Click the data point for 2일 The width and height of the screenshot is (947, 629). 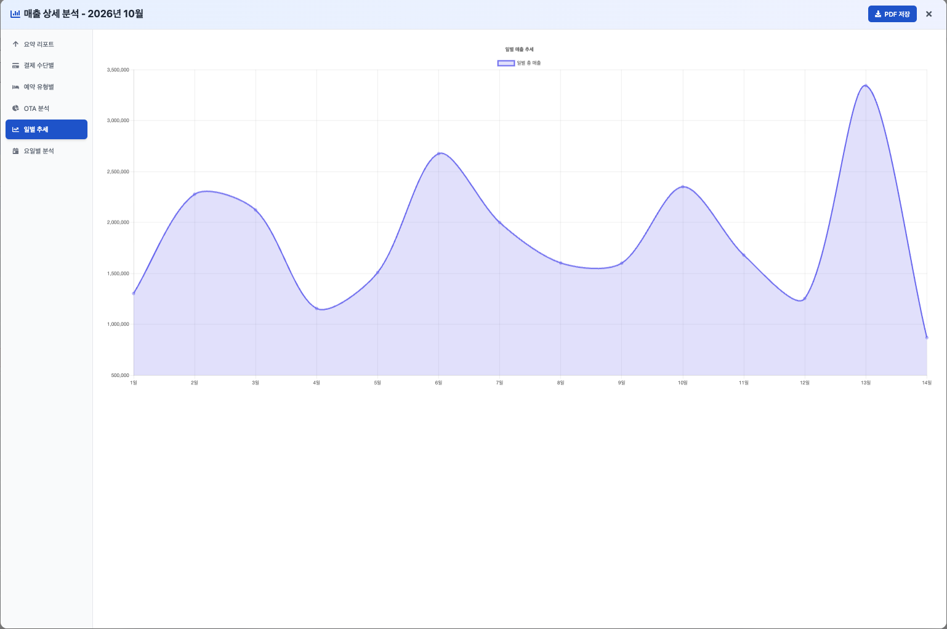pos(195,194)
